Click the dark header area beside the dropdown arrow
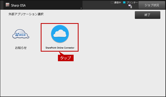Viewport: 166px width, 97px height. [96, 5]
